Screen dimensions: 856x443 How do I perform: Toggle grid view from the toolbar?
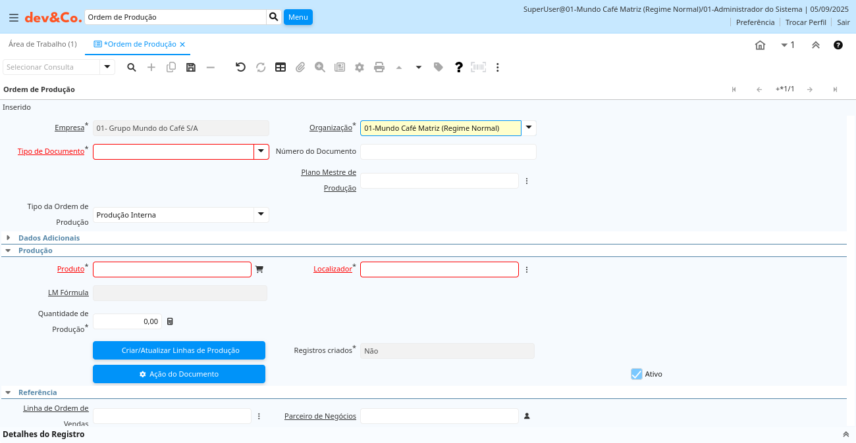[281, 67]
